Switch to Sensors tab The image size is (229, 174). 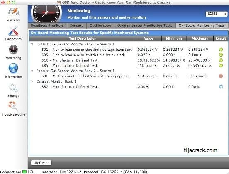click(x=76, y=26)
